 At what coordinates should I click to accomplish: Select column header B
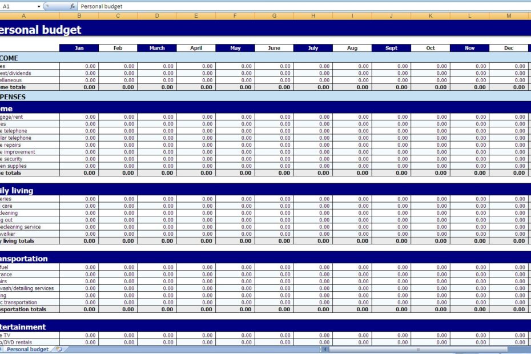point(79,16)
